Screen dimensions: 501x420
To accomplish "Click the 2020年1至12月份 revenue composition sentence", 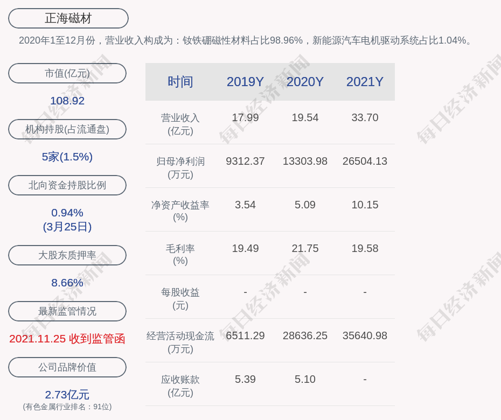I will [245, 40].
